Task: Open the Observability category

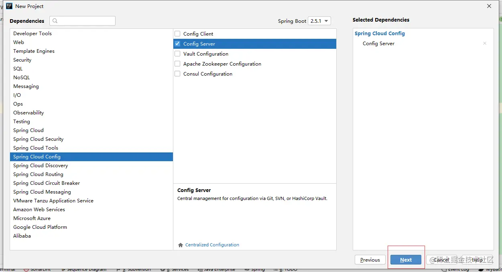Action: pyautogui.click(x=91, y=113)
